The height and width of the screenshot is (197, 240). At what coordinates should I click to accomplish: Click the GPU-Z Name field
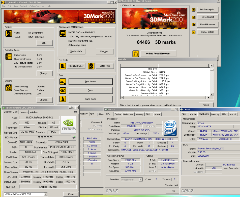40,118
